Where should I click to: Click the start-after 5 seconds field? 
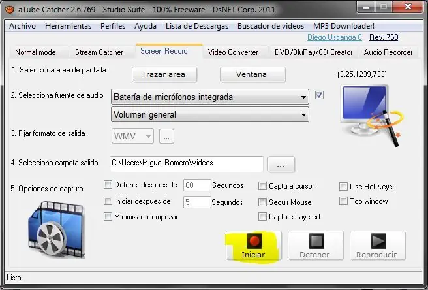[197, 202]
